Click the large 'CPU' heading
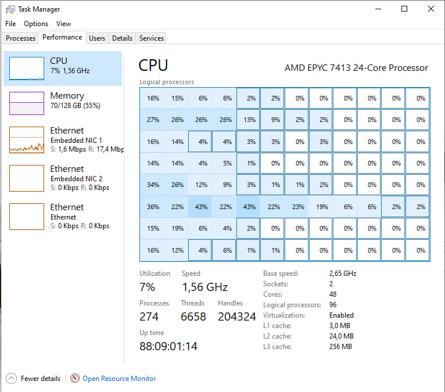 point(153,66)
